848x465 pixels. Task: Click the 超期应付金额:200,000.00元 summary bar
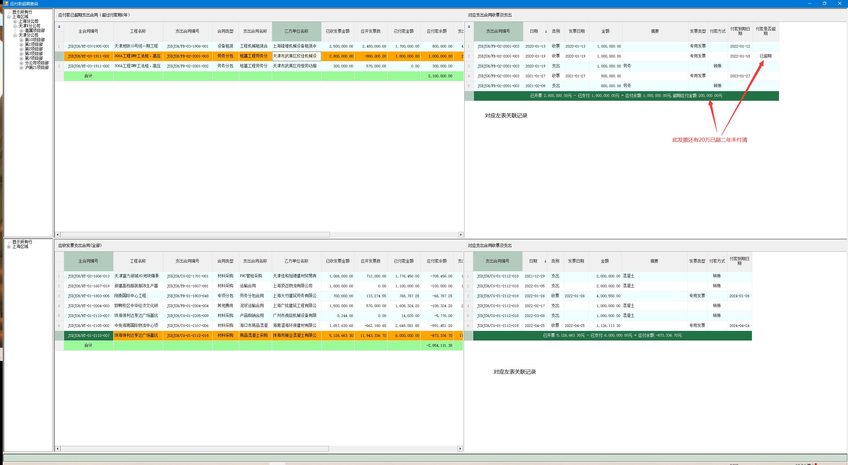626,96
